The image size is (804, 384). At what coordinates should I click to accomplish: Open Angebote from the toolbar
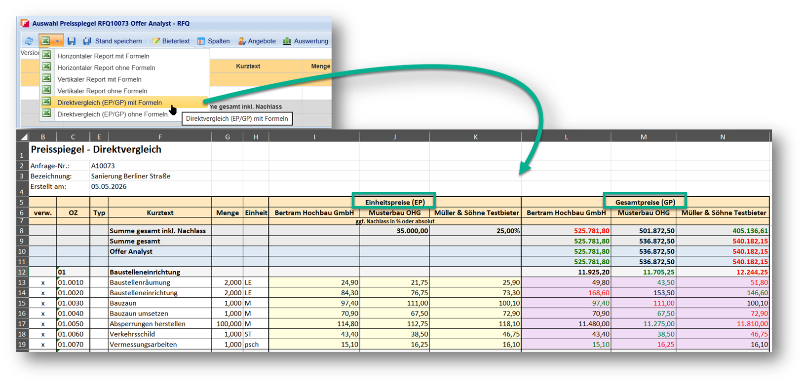257,41
